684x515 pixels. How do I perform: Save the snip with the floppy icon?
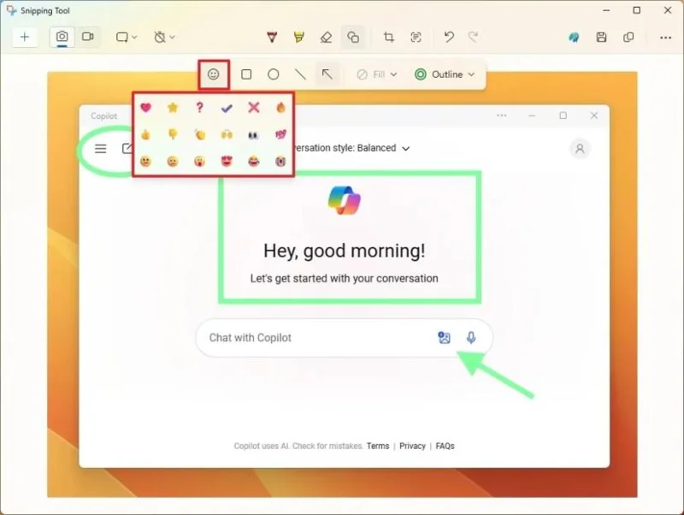tap(602, 37)
